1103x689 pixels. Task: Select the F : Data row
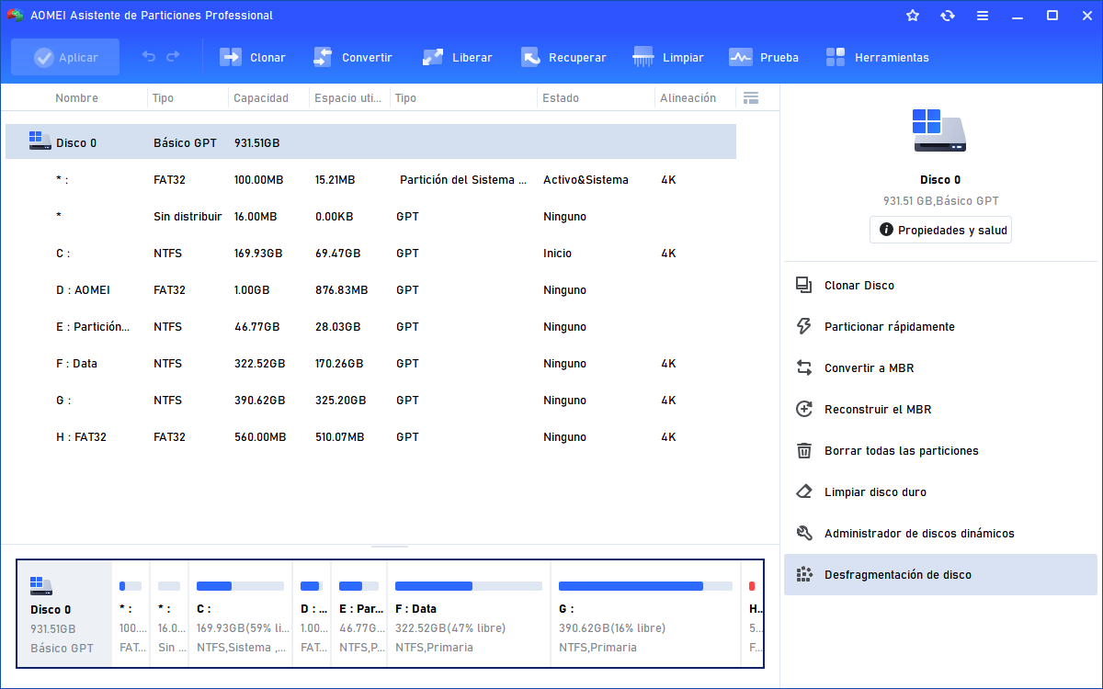coord(370,364)
